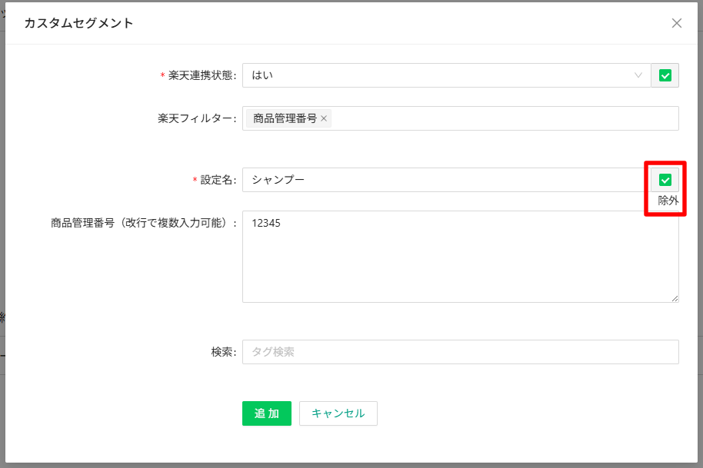Toggle the checkbox beside 楽天連携状態 dropdown

(665, 75)
